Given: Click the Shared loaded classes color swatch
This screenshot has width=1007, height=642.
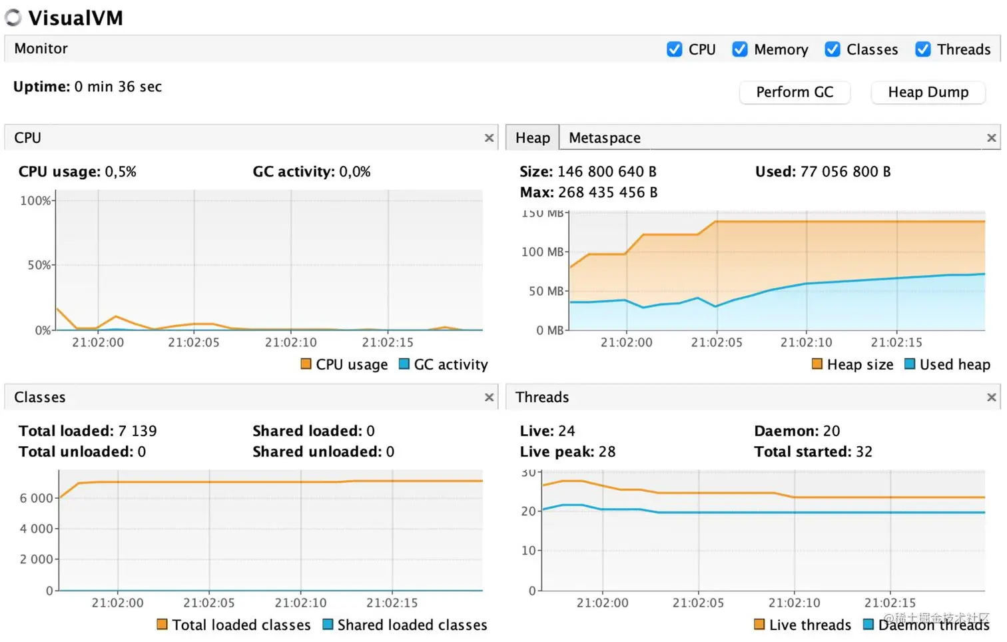Looking at the screenshot, I should pyautogui.click(x=327, y=625).
